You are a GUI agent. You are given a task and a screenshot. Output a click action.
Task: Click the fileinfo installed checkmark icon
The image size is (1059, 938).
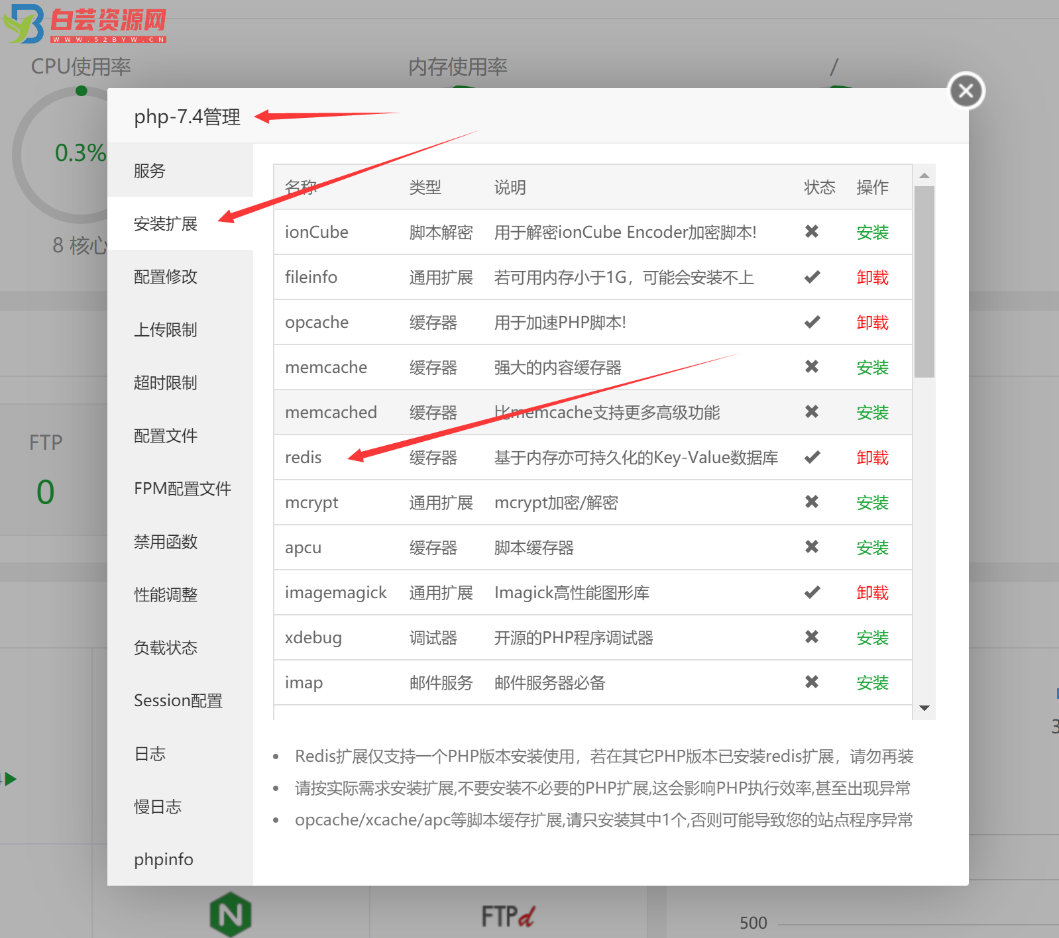[x=812, y=277]
